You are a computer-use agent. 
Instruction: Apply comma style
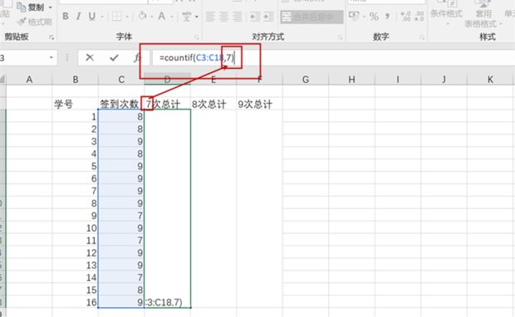point(388,16)
